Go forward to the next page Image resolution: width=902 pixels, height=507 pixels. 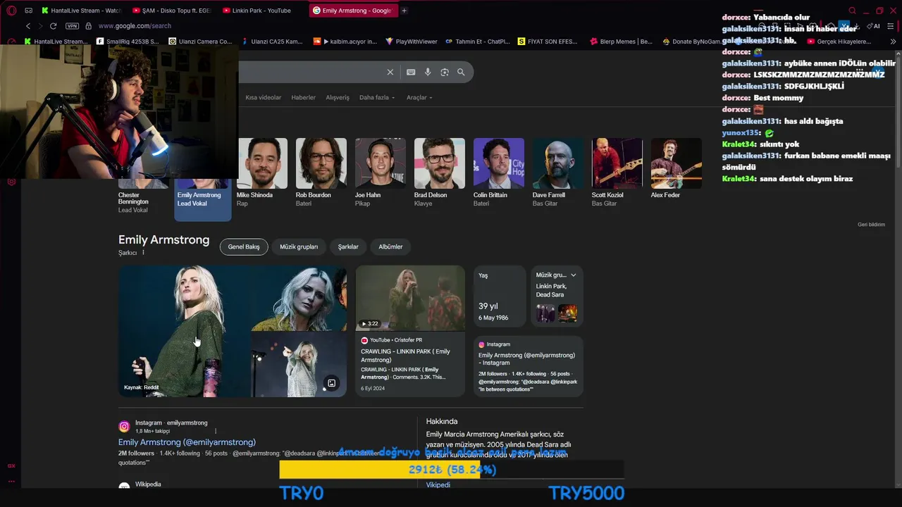40,26
